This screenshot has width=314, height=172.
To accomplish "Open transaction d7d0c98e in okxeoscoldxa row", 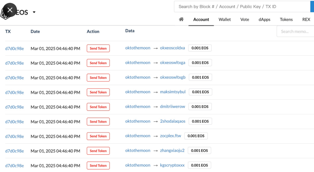I will 15,49.
